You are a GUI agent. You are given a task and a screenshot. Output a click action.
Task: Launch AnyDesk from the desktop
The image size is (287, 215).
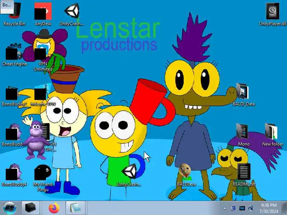pyautogui.click(x=43, y=15)
